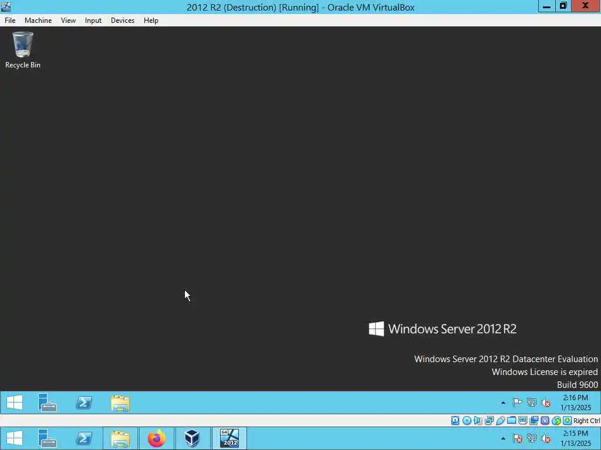The height and width of the screenshot is (450, 601).
Task: Click the network tray icon in 2:15 PM taskbar
Action: pyautogui.click(x=532, y=438)
